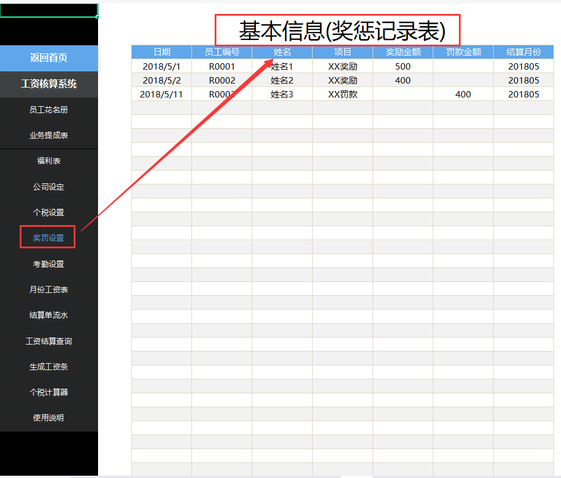Image resolution: width=561 pixels, height=478 pixels.
Task: Select the cell containing R0001
Action: point(222,66)
